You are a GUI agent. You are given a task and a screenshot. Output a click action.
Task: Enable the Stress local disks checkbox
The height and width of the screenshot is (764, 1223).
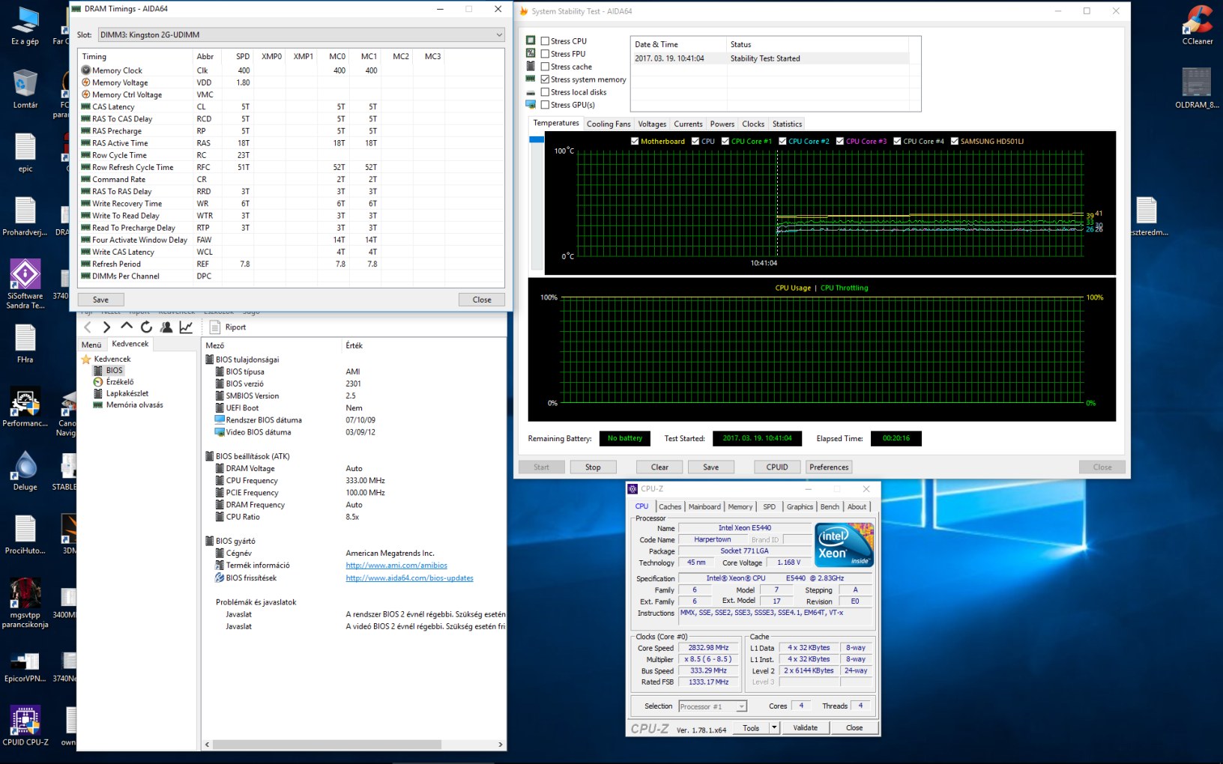pos(545,92)
